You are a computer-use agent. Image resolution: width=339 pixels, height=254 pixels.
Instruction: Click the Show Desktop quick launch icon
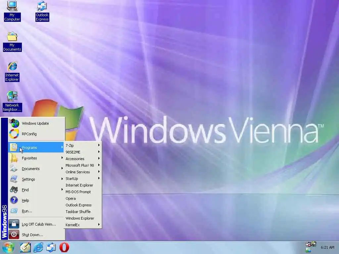[25, 247]
